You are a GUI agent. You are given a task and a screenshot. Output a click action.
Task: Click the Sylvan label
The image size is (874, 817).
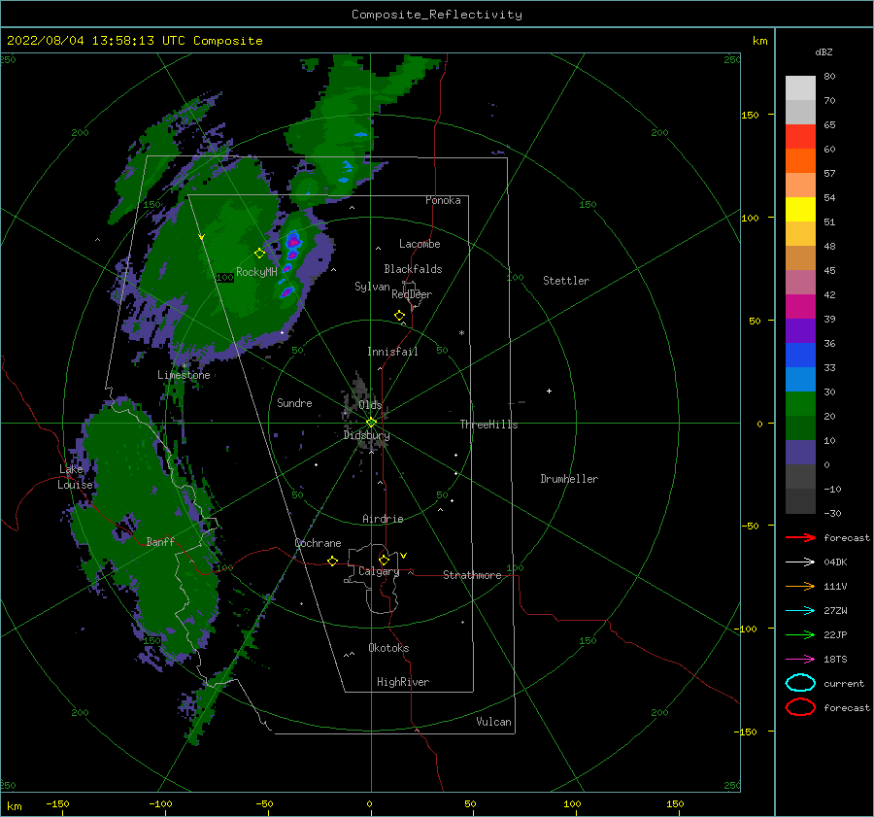(372, 287)
